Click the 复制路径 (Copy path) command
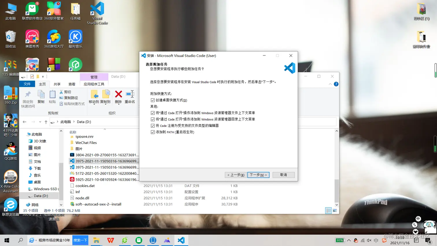 click(68, 98)
